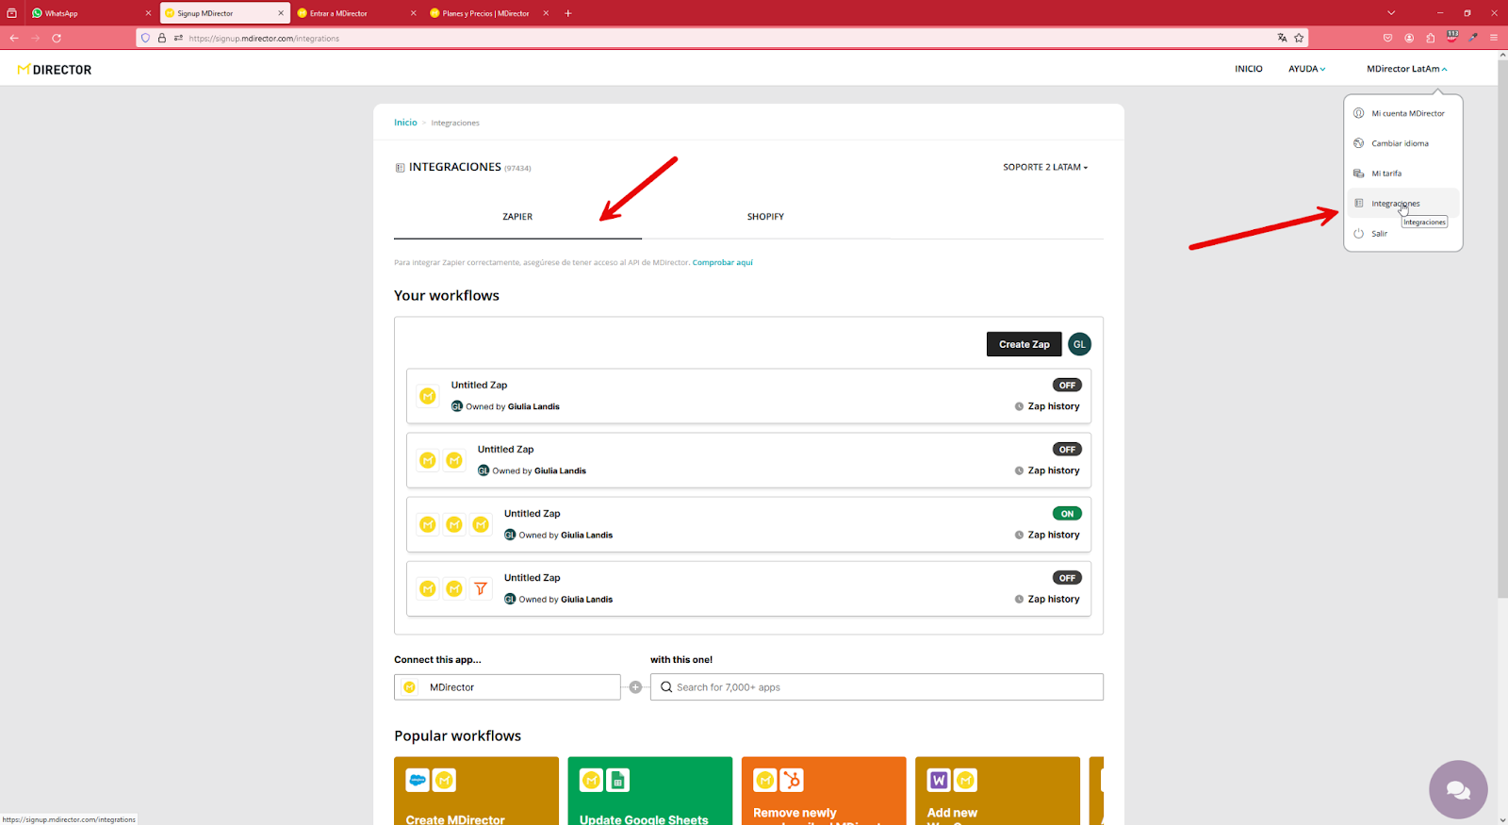The image size is (1508, 825).
Task: Open the Comprobar aquí link
Action: (x=722, y=263)
